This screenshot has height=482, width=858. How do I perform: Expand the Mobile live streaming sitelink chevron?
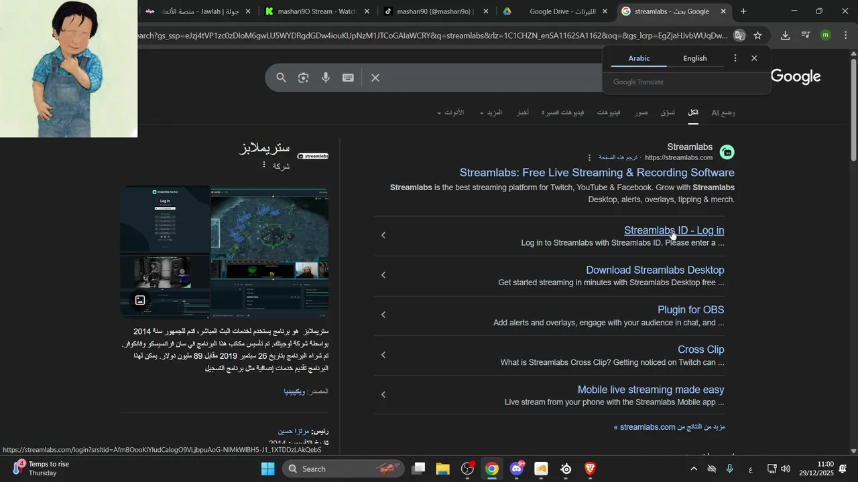pos(383,394)
